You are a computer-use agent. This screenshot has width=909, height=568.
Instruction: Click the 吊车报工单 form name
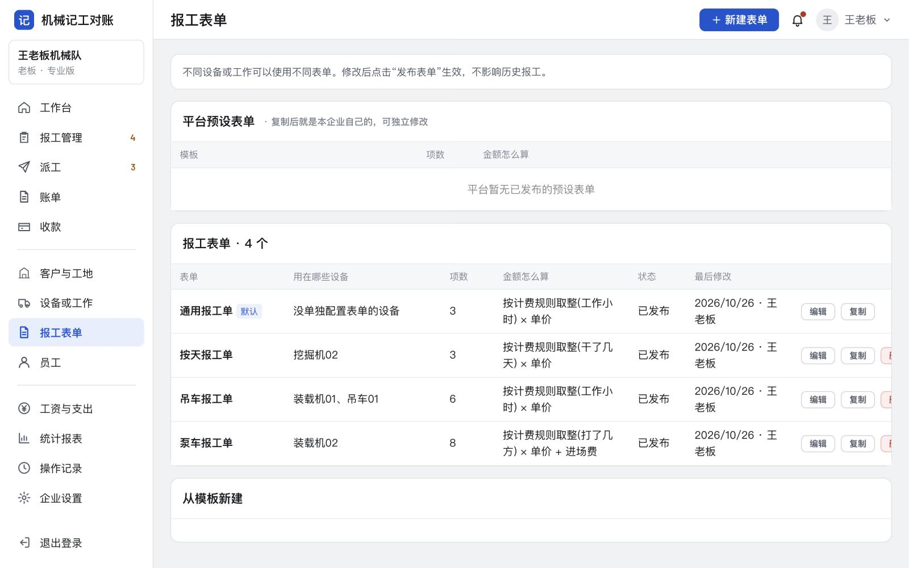coord(206,399)
